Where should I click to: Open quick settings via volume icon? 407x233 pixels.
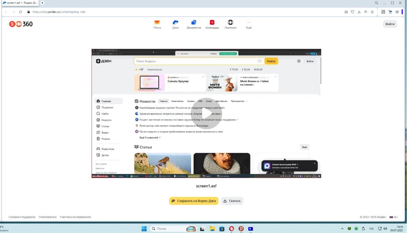click(x=385, y=229)
